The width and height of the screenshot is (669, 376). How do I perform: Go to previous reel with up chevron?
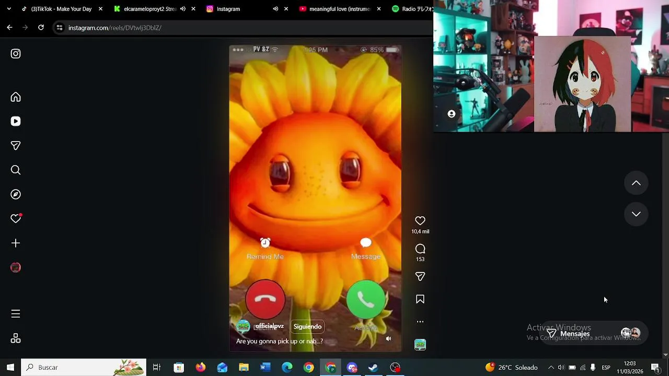(x=636, y=183)
